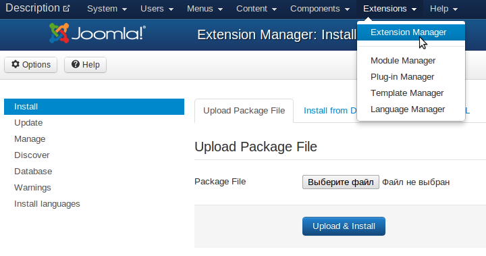The image size is (486, 256).
Task: Switch to Install from Directory tab
Action: tap(330, 111)
